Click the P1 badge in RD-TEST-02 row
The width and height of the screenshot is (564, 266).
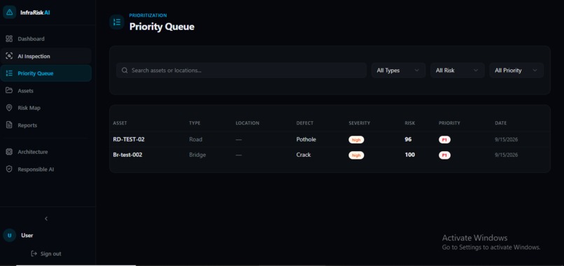[x=444, y=140]
